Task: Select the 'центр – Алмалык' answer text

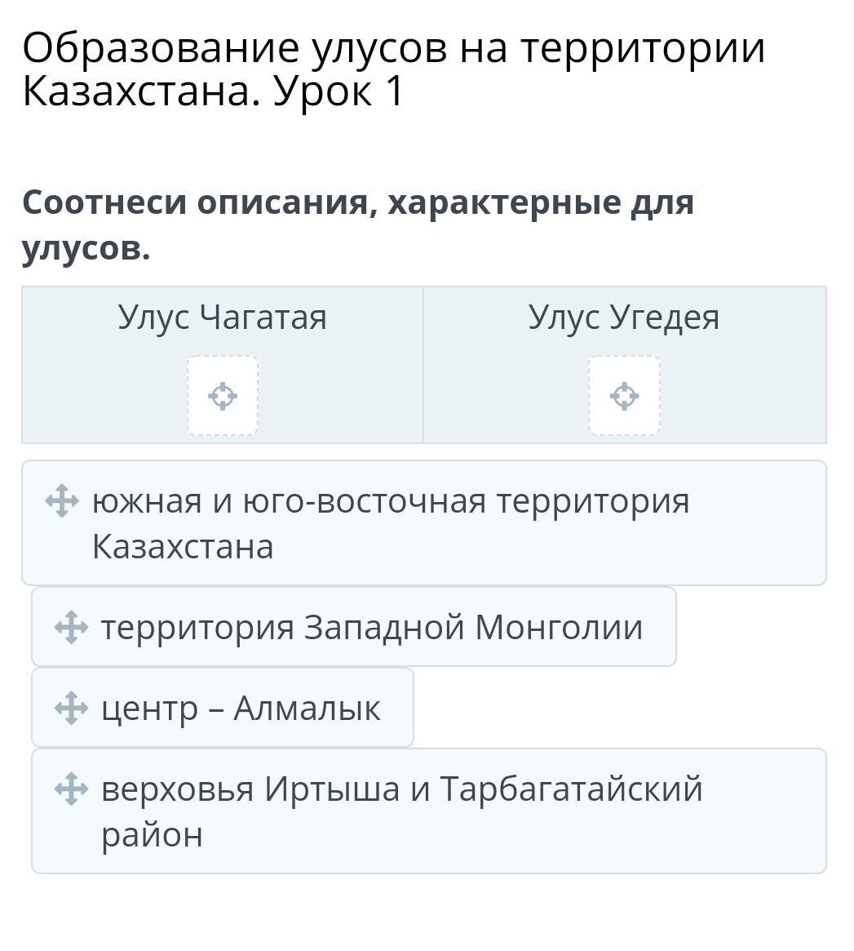Action: tap(241, 709)
